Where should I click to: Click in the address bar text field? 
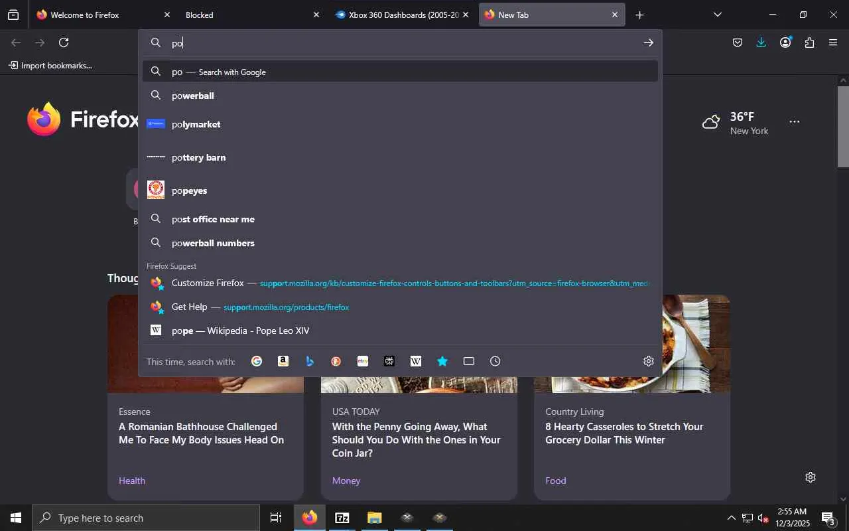click(x=405, y=42)
